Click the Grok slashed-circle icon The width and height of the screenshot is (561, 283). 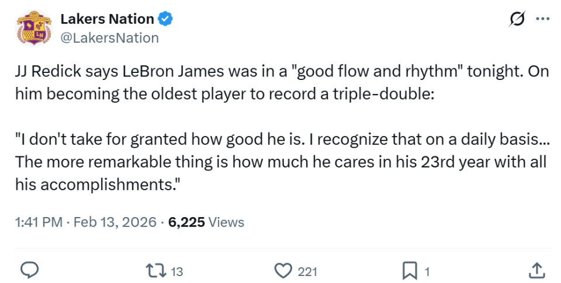pos(517,19)
